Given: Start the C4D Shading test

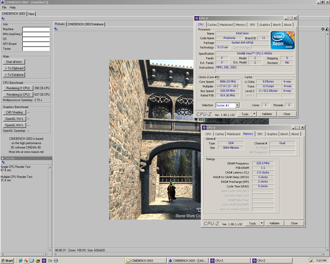Looking at the screenshot, I should click(14, 112).
